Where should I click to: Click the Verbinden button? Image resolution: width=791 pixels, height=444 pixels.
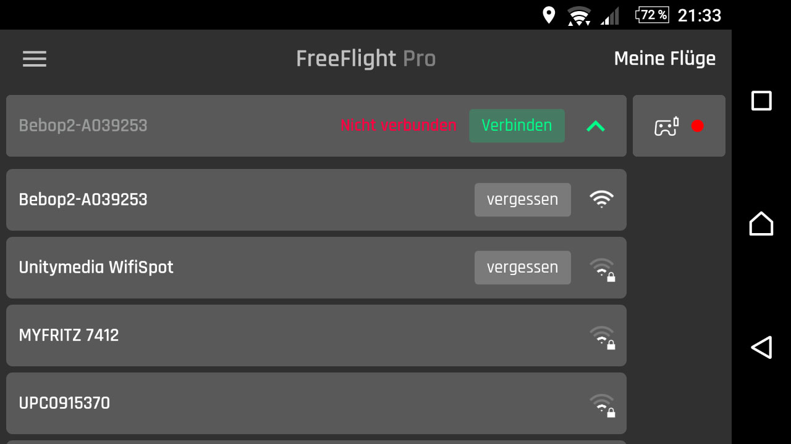click(517, 126)
